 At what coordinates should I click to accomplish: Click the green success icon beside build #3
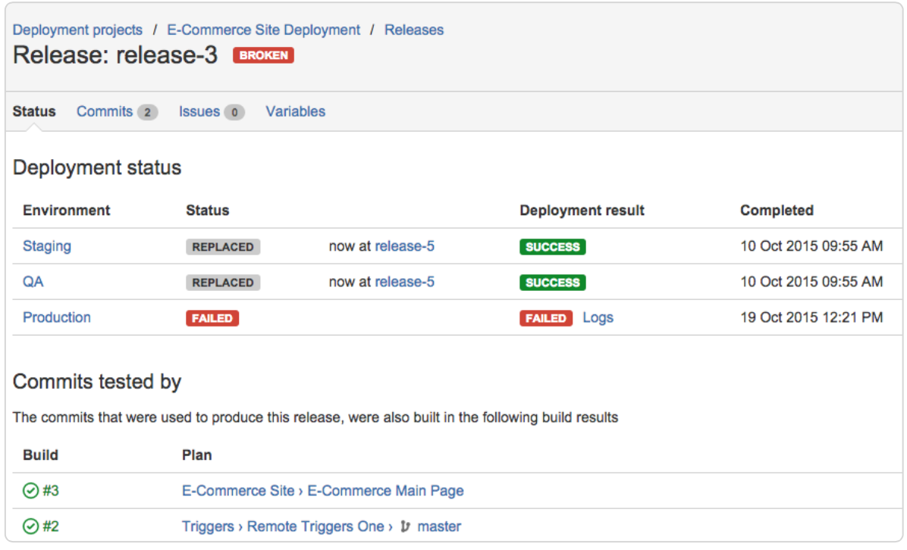pyautogui.click(x=30, y=490)
